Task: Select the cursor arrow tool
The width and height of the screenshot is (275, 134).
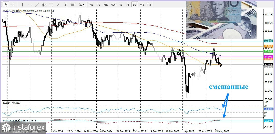Action: pyautogui.click(x=6, y=5)
